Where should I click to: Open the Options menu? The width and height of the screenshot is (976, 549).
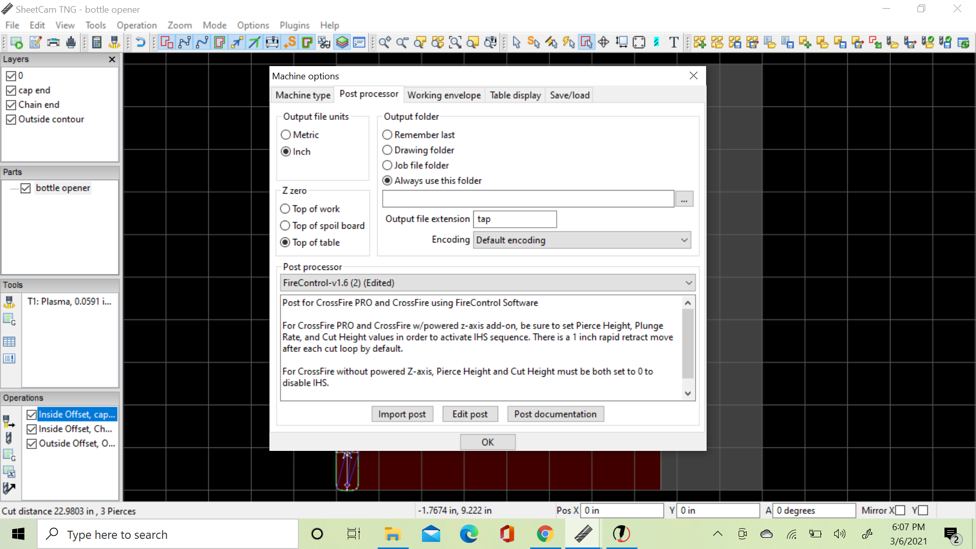[253, 25]
